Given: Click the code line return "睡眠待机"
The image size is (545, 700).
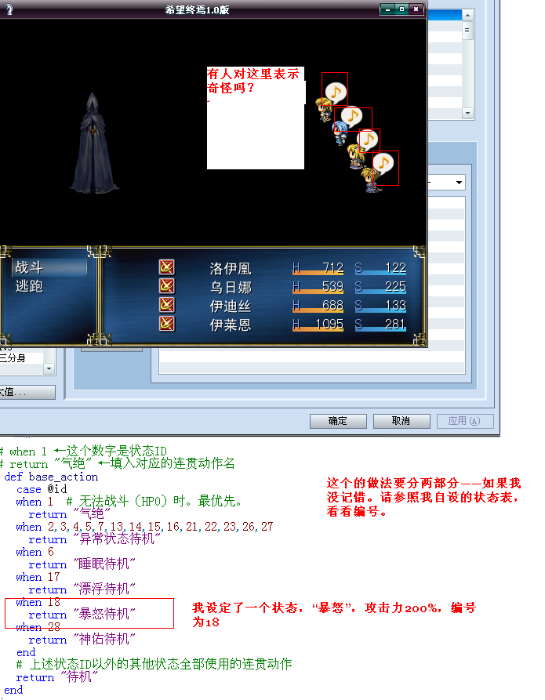Looking at the screenshot, I should tap(82, 564).
